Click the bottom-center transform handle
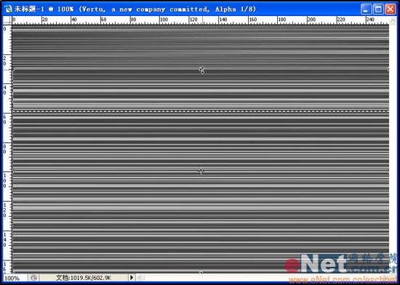The width and height of the screenshot is (400, 285). (x=201, y=273)
